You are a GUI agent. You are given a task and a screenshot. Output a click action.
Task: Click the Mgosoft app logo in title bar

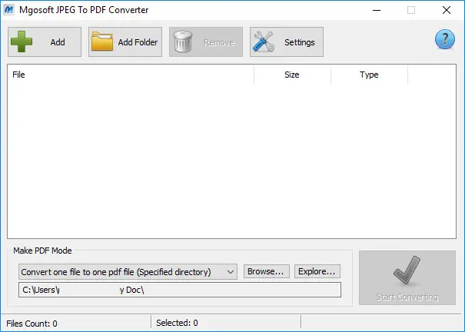tap(9, 10)
